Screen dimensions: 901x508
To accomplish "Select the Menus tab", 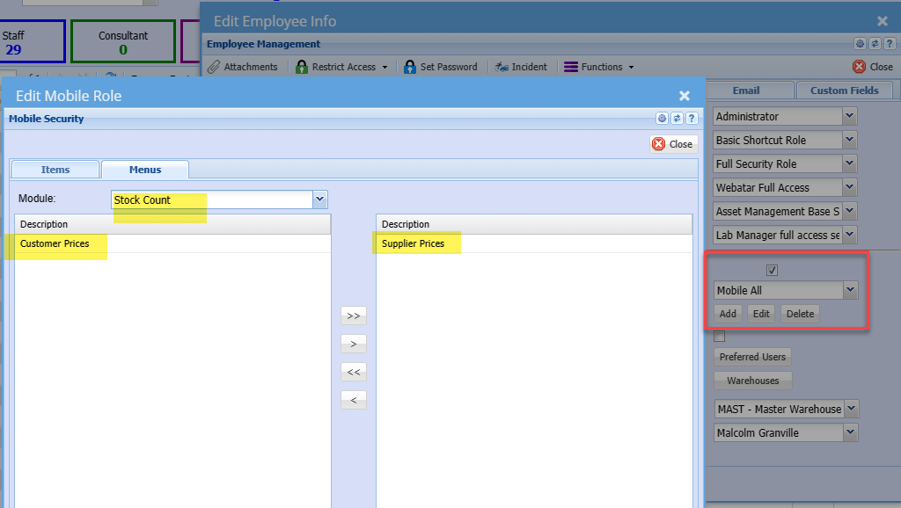I will (145, 170).
